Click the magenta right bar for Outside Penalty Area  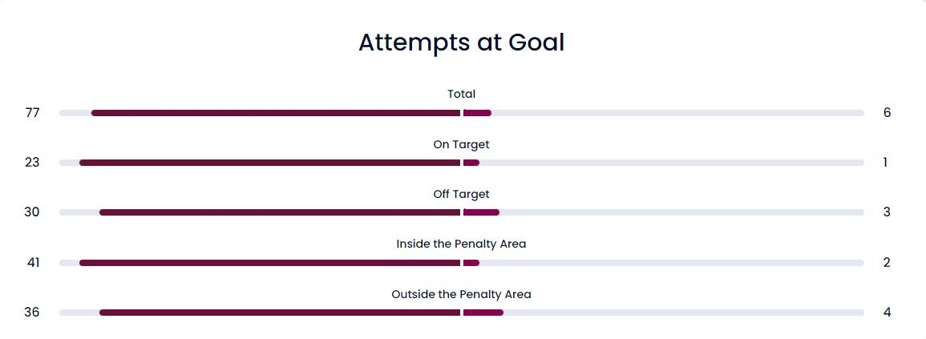coord(483,313)
